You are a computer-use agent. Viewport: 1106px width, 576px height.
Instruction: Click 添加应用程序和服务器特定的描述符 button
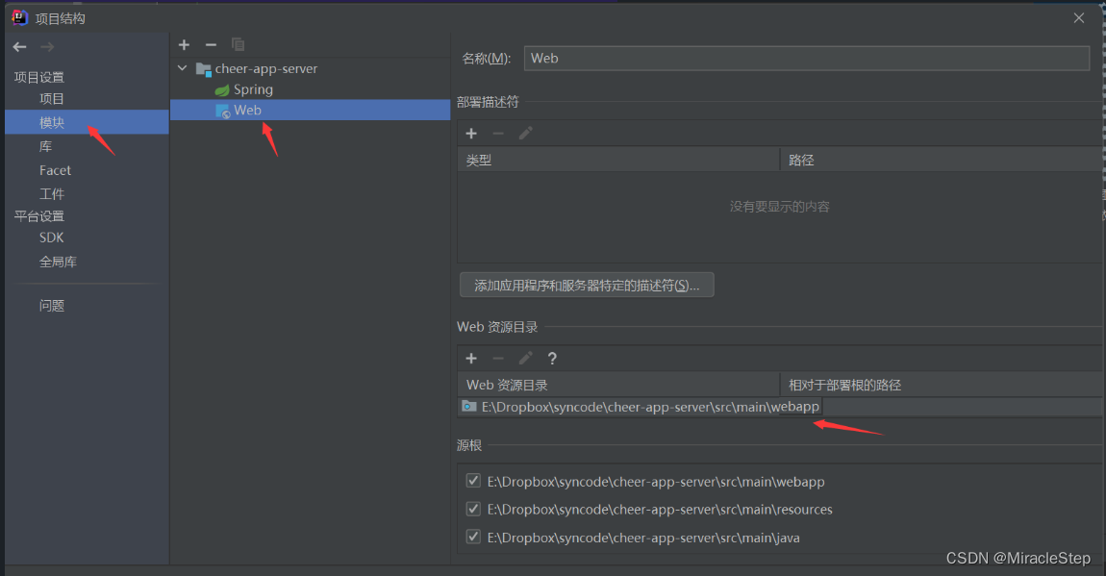pyautogui.click(x=587, y=285)
